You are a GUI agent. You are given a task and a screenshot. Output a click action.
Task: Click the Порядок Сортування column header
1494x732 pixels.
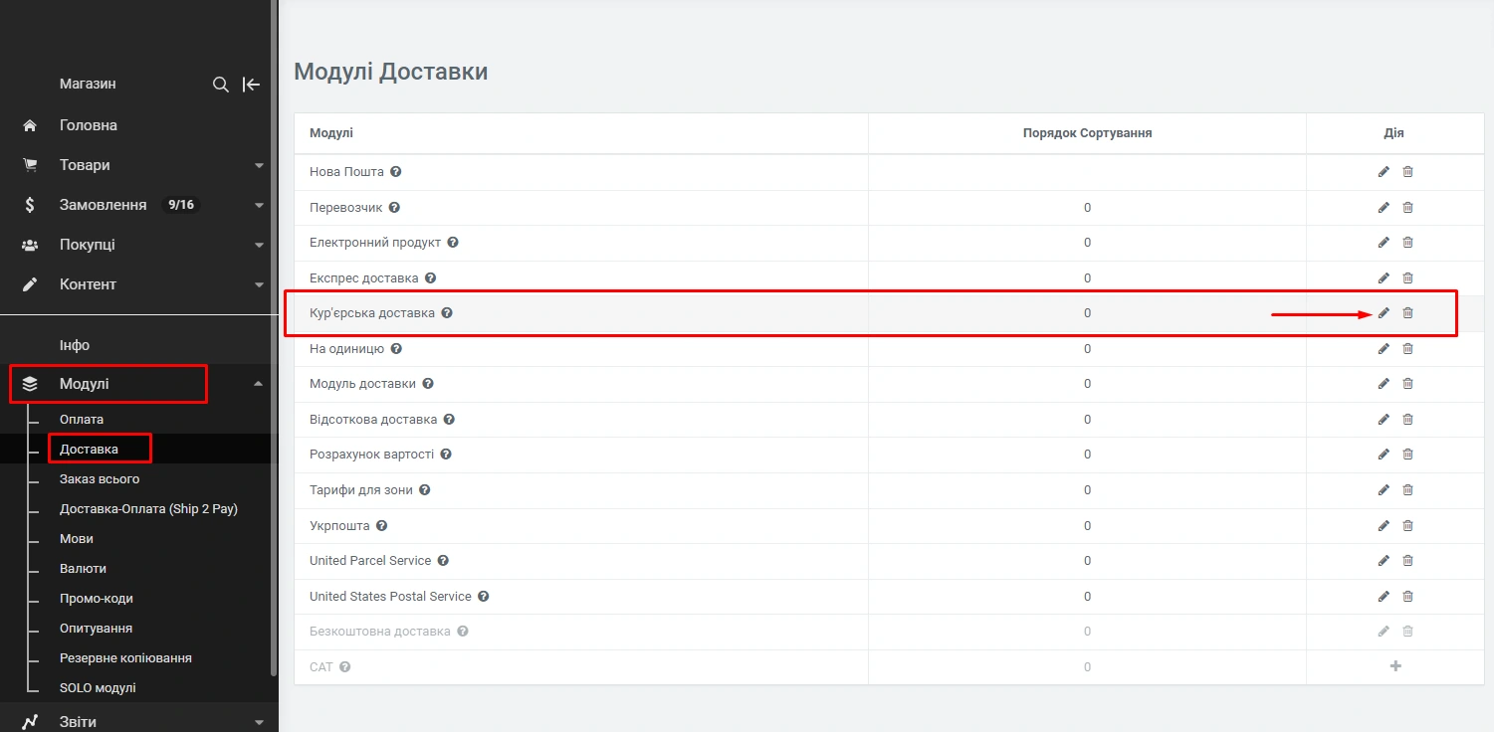click(1087, 133)
